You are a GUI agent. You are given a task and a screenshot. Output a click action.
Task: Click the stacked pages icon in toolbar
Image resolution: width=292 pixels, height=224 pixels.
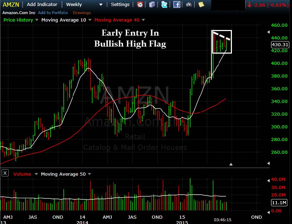tap(152, 5)
